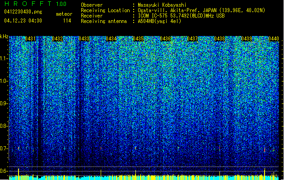
Task: Click the meteor echo just before 0440
Action: 265,149
